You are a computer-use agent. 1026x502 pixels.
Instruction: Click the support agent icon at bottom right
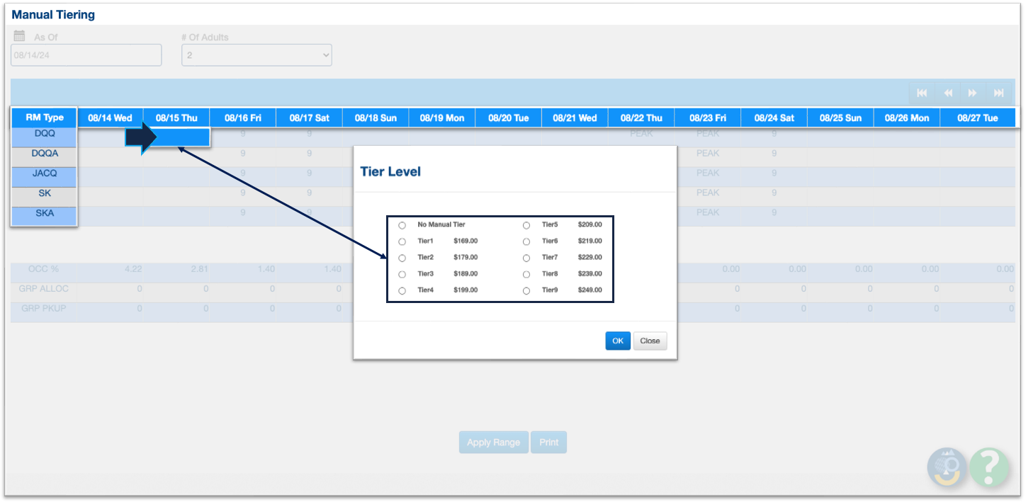click(x=947, y=467)
